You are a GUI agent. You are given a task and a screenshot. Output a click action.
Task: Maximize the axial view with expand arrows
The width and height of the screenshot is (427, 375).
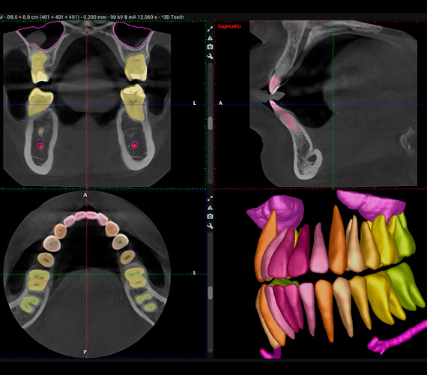tap(210, 199)
